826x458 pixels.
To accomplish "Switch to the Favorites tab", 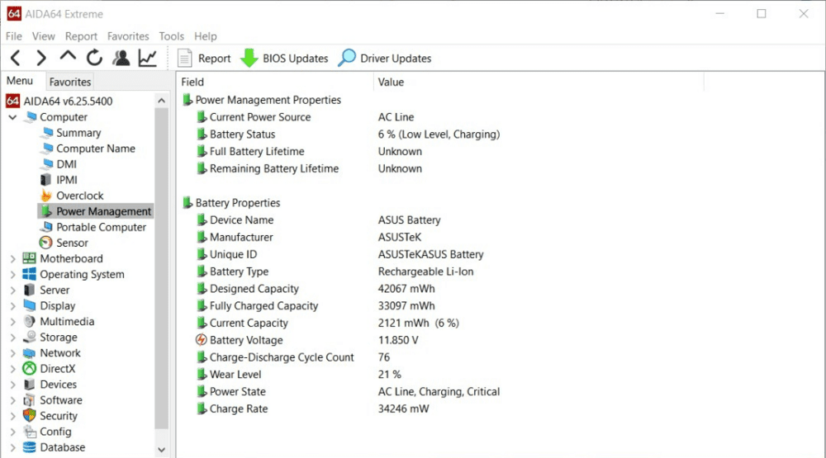I will [70, 82].
